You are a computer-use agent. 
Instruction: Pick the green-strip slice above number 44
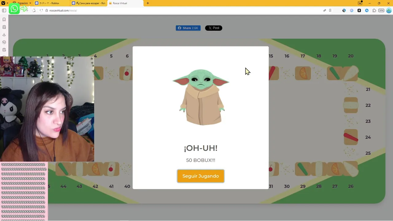[63, 169]
